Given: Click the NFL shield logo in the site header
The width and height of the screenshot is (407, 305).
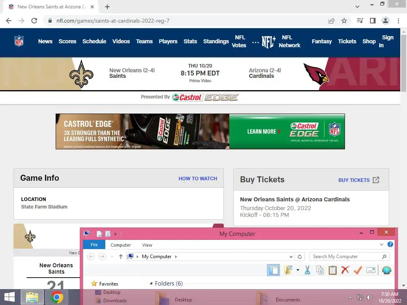Looking at the screenshot, I should point(19,41).
